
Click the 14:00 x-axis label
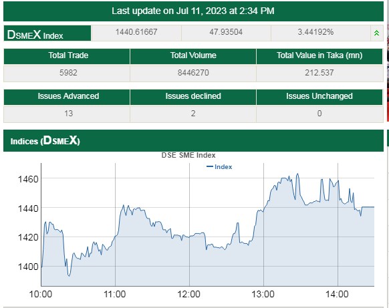click(337, 295)
